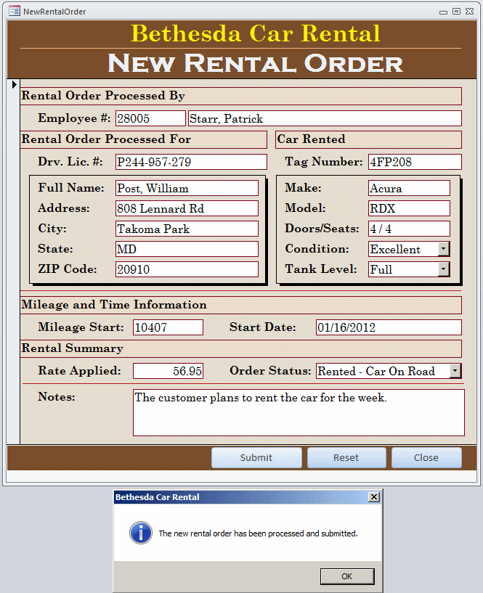Viewport: 483px width, 593px height.
Task: Click the Drv. Lic. # field
Action: click(191, 162)
